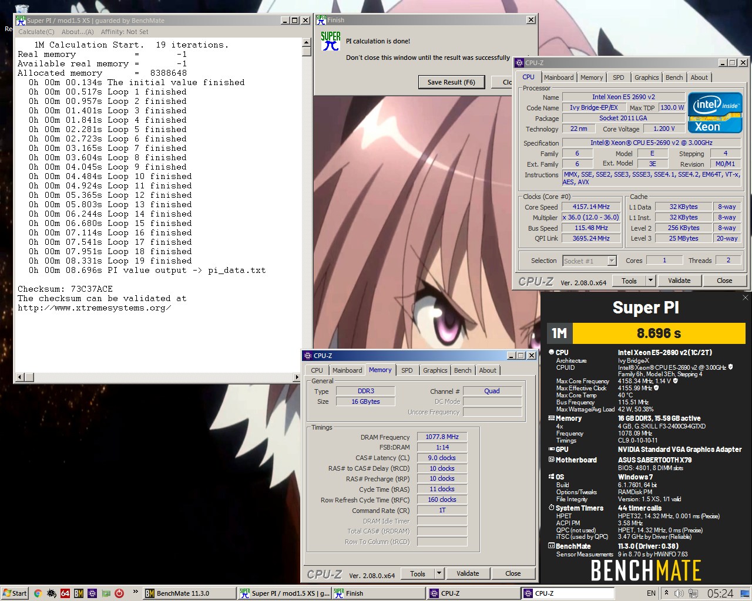Click the EN language indicator
Viewport: 752px width, 601px height.
coord(651,593)
